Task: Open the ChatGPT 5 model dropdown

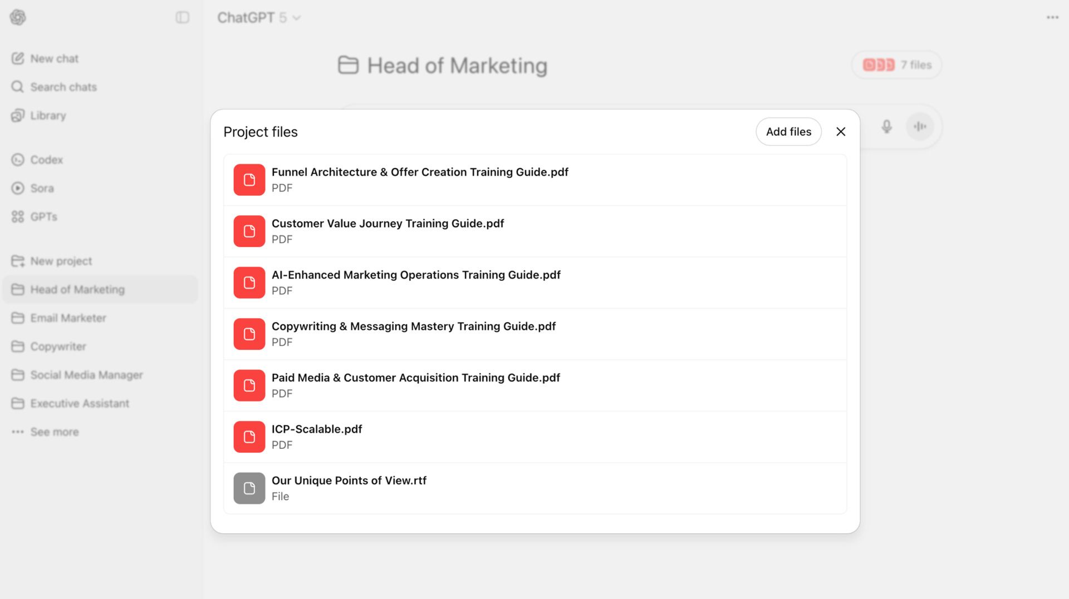Action: pyautogui.click(x=259, y=18)
